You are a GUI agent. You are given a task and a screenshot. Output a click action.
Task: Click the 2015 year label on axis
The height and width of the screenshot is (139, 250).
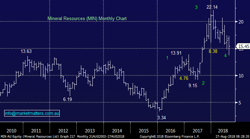[144, 131]
